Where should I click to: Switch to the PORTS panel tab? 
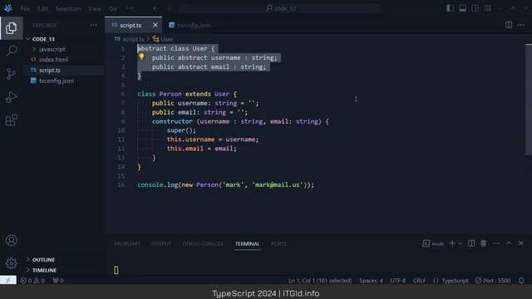pyautogui.click(x=278, y=243)
